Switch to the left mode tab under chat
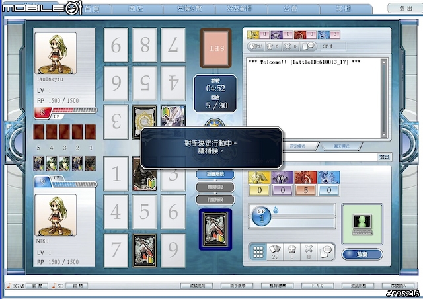423x299 pixels. click(297, 146)
